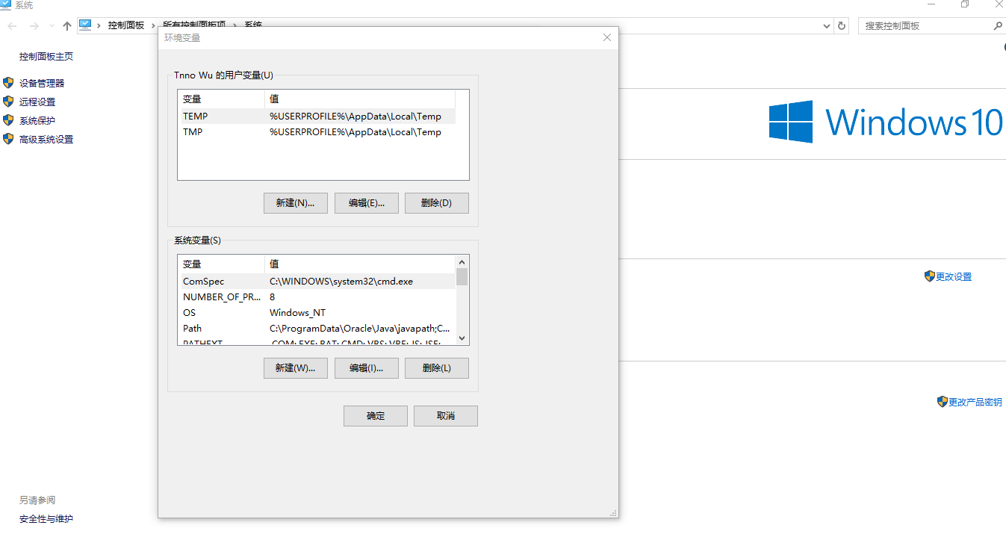Image resolution: width=1006 pixels, height=537 pixels.
Task: Open 安全性与维护 link
Action: 46,519
